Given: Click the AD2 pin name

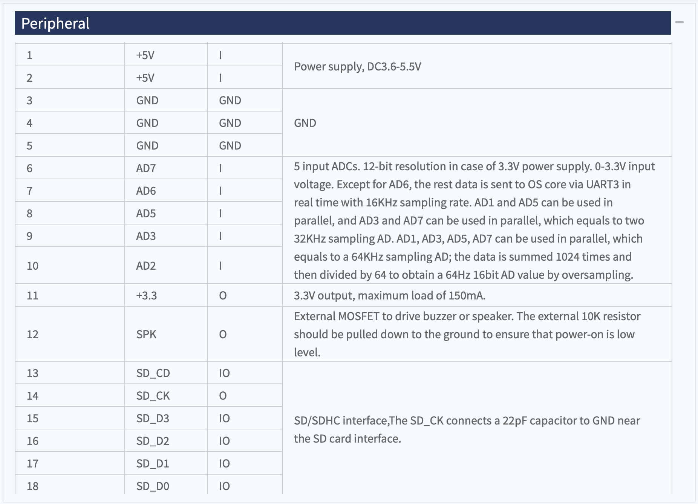Looking at the screenshot, I should coord(146,266).
